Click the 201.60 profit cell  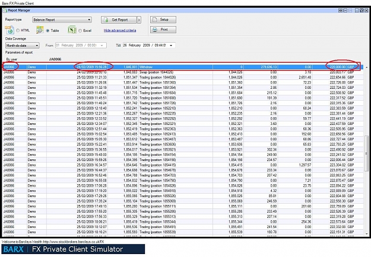pyautogui.click(x=306, y=206)
